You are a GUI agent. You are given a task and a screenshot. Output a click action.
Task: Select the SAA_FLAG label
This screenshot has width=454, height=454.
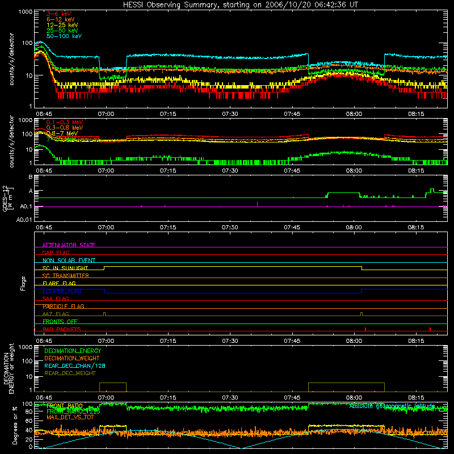click(x=56, y=299)
